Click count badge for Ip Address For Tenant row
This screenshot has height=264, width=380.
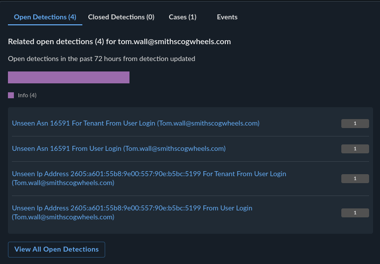tap(355, 179)
